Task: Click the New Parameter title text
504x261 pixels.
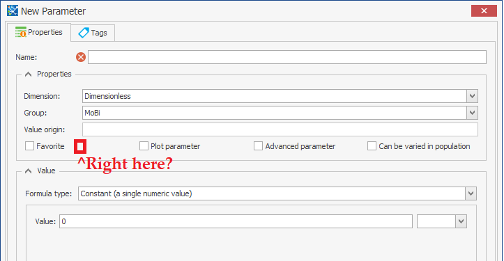Action: (x=54, y=11)
